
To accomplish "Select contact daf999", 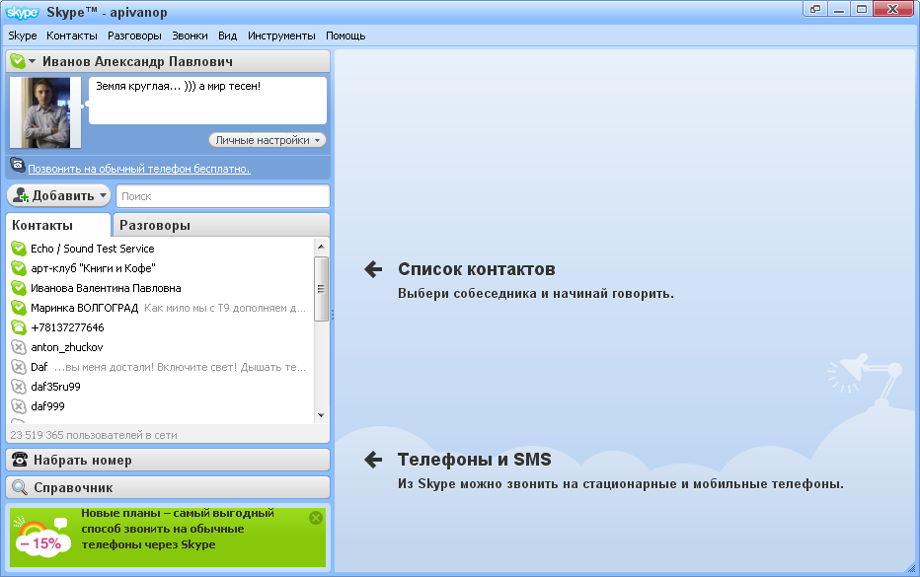I will point(47,406).
